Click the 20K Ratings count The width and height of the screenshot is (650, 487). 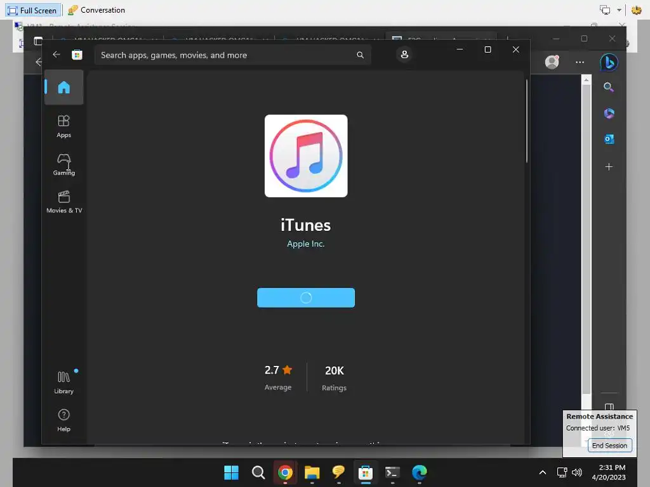[334, 378]
